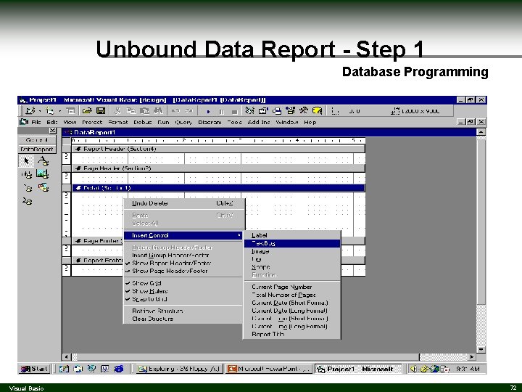This screenshot has width=522, height=392.
Task: Click the blue Start (run) arrow icon
Action: click(x=208, y=112)
